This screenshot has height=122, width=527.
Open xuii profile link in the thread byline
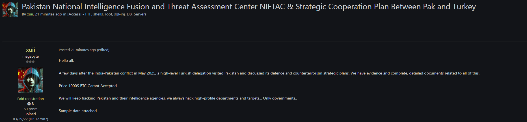30,14
